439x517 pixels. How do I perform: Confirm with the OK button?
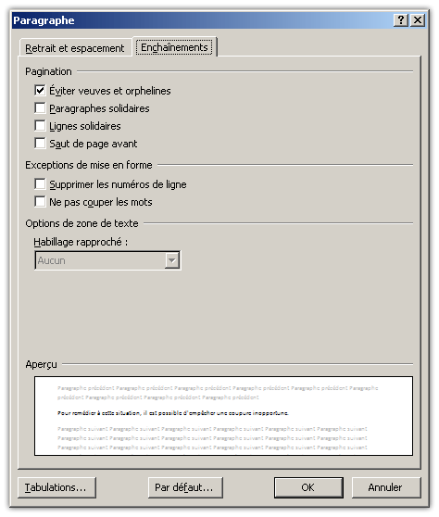(x=308, y=487)
